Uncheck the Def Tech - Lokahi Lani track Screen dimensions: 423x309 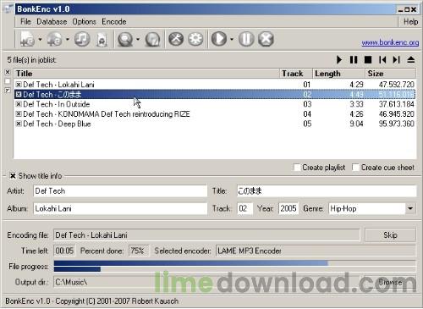[x=19, y=85]
